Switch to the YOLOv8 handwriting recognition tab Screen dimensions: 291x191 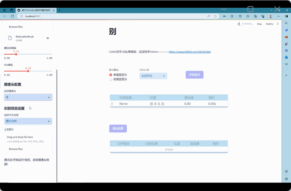[x=36, y=10]
